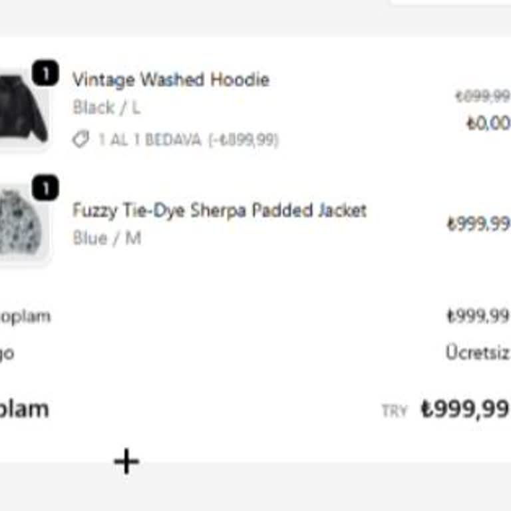
Task: Click the shipping row label
Action: (7, 353)
